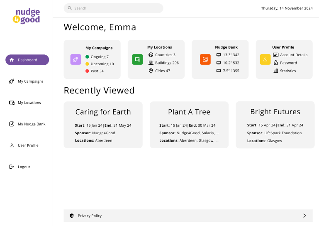View Ongoing 7 campaigns

[x=100, y=57]
